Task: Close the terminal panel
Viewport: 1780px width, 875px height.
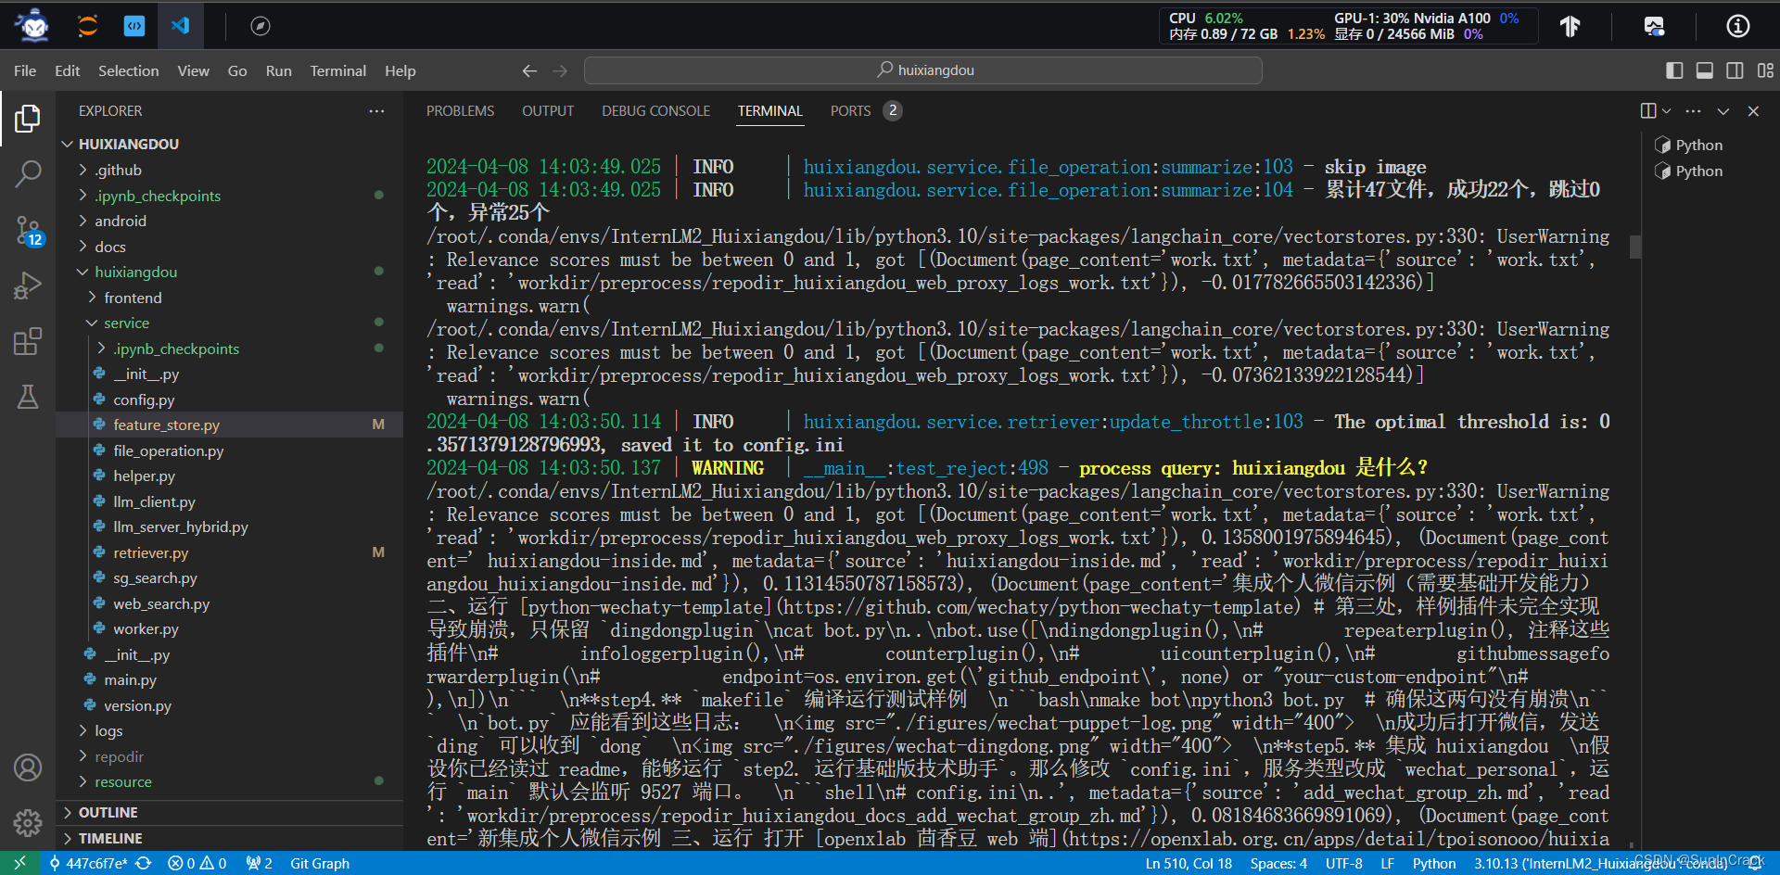Action: [x=1753, y=111]
